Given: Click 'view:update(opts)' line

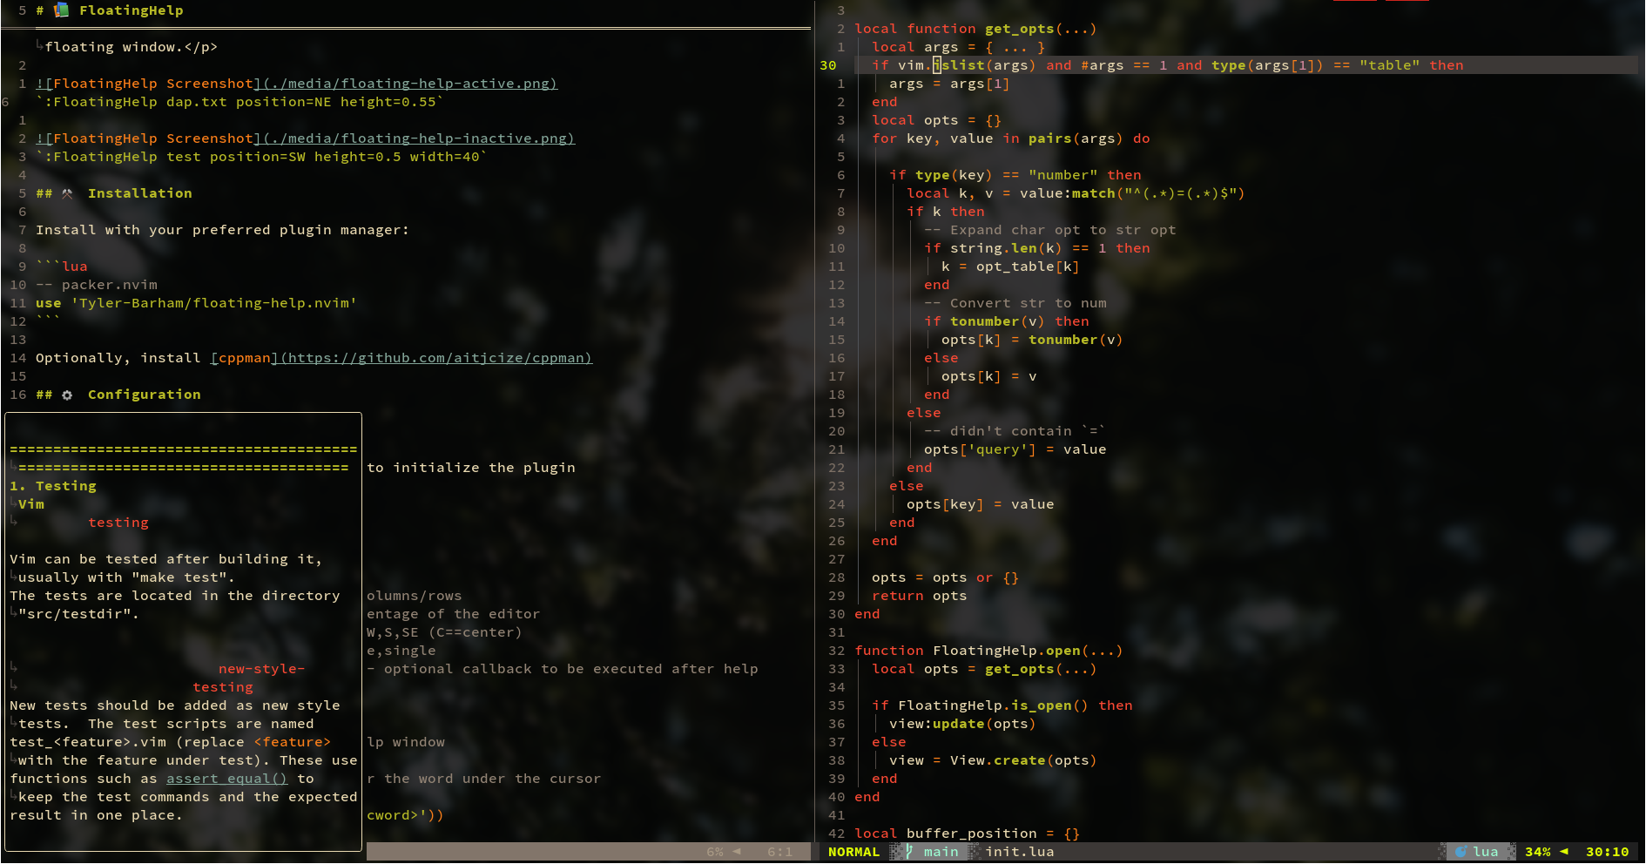Looking at the screenshot, I should (x=962, y=724).
